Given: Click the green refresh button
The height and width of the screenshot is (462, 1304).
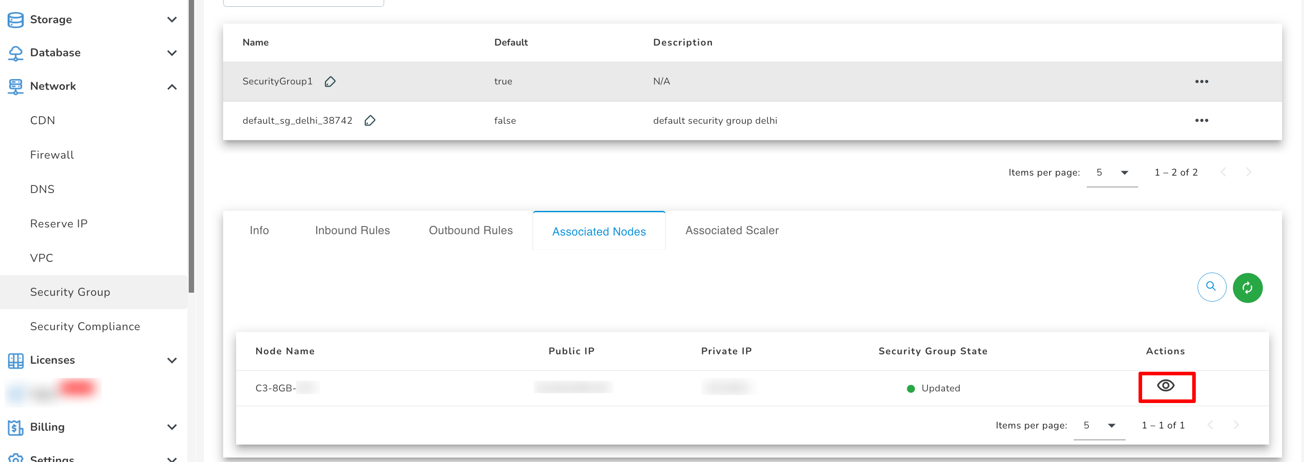Looking at the screenshot, I should [1247, 287].
